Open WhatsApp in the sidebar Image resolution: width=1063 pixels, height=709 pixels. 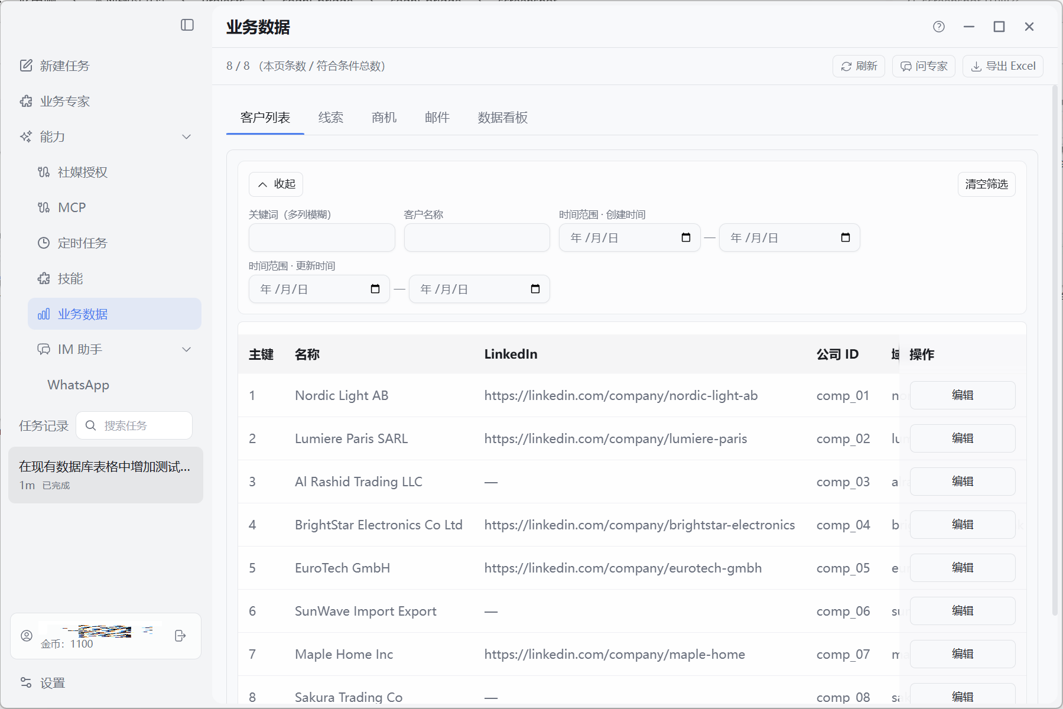point(79,385)
